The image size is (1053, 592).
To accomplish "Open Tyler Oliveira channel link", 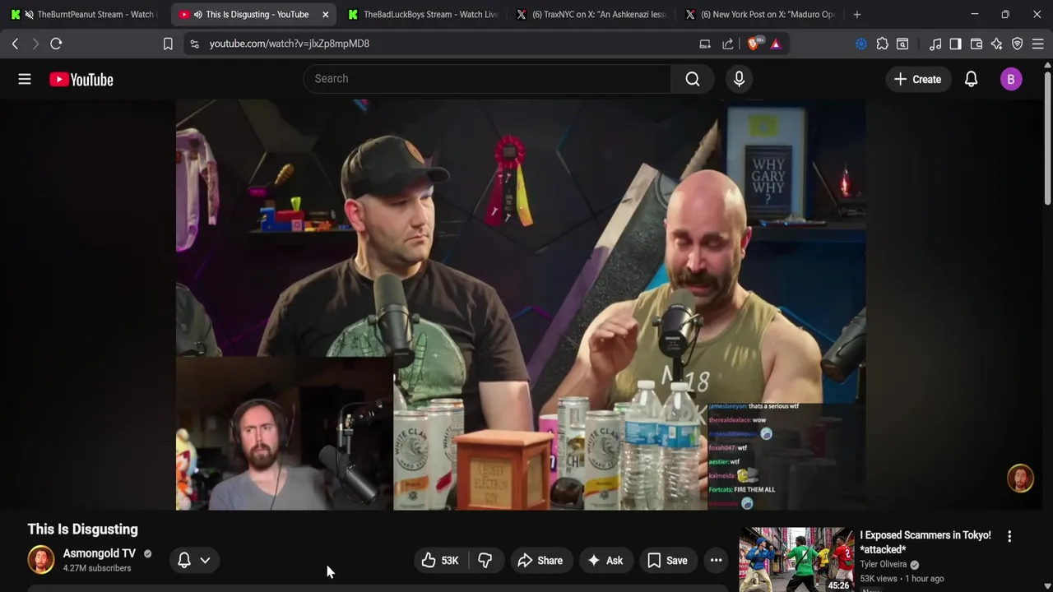I will tap(884, 565).
